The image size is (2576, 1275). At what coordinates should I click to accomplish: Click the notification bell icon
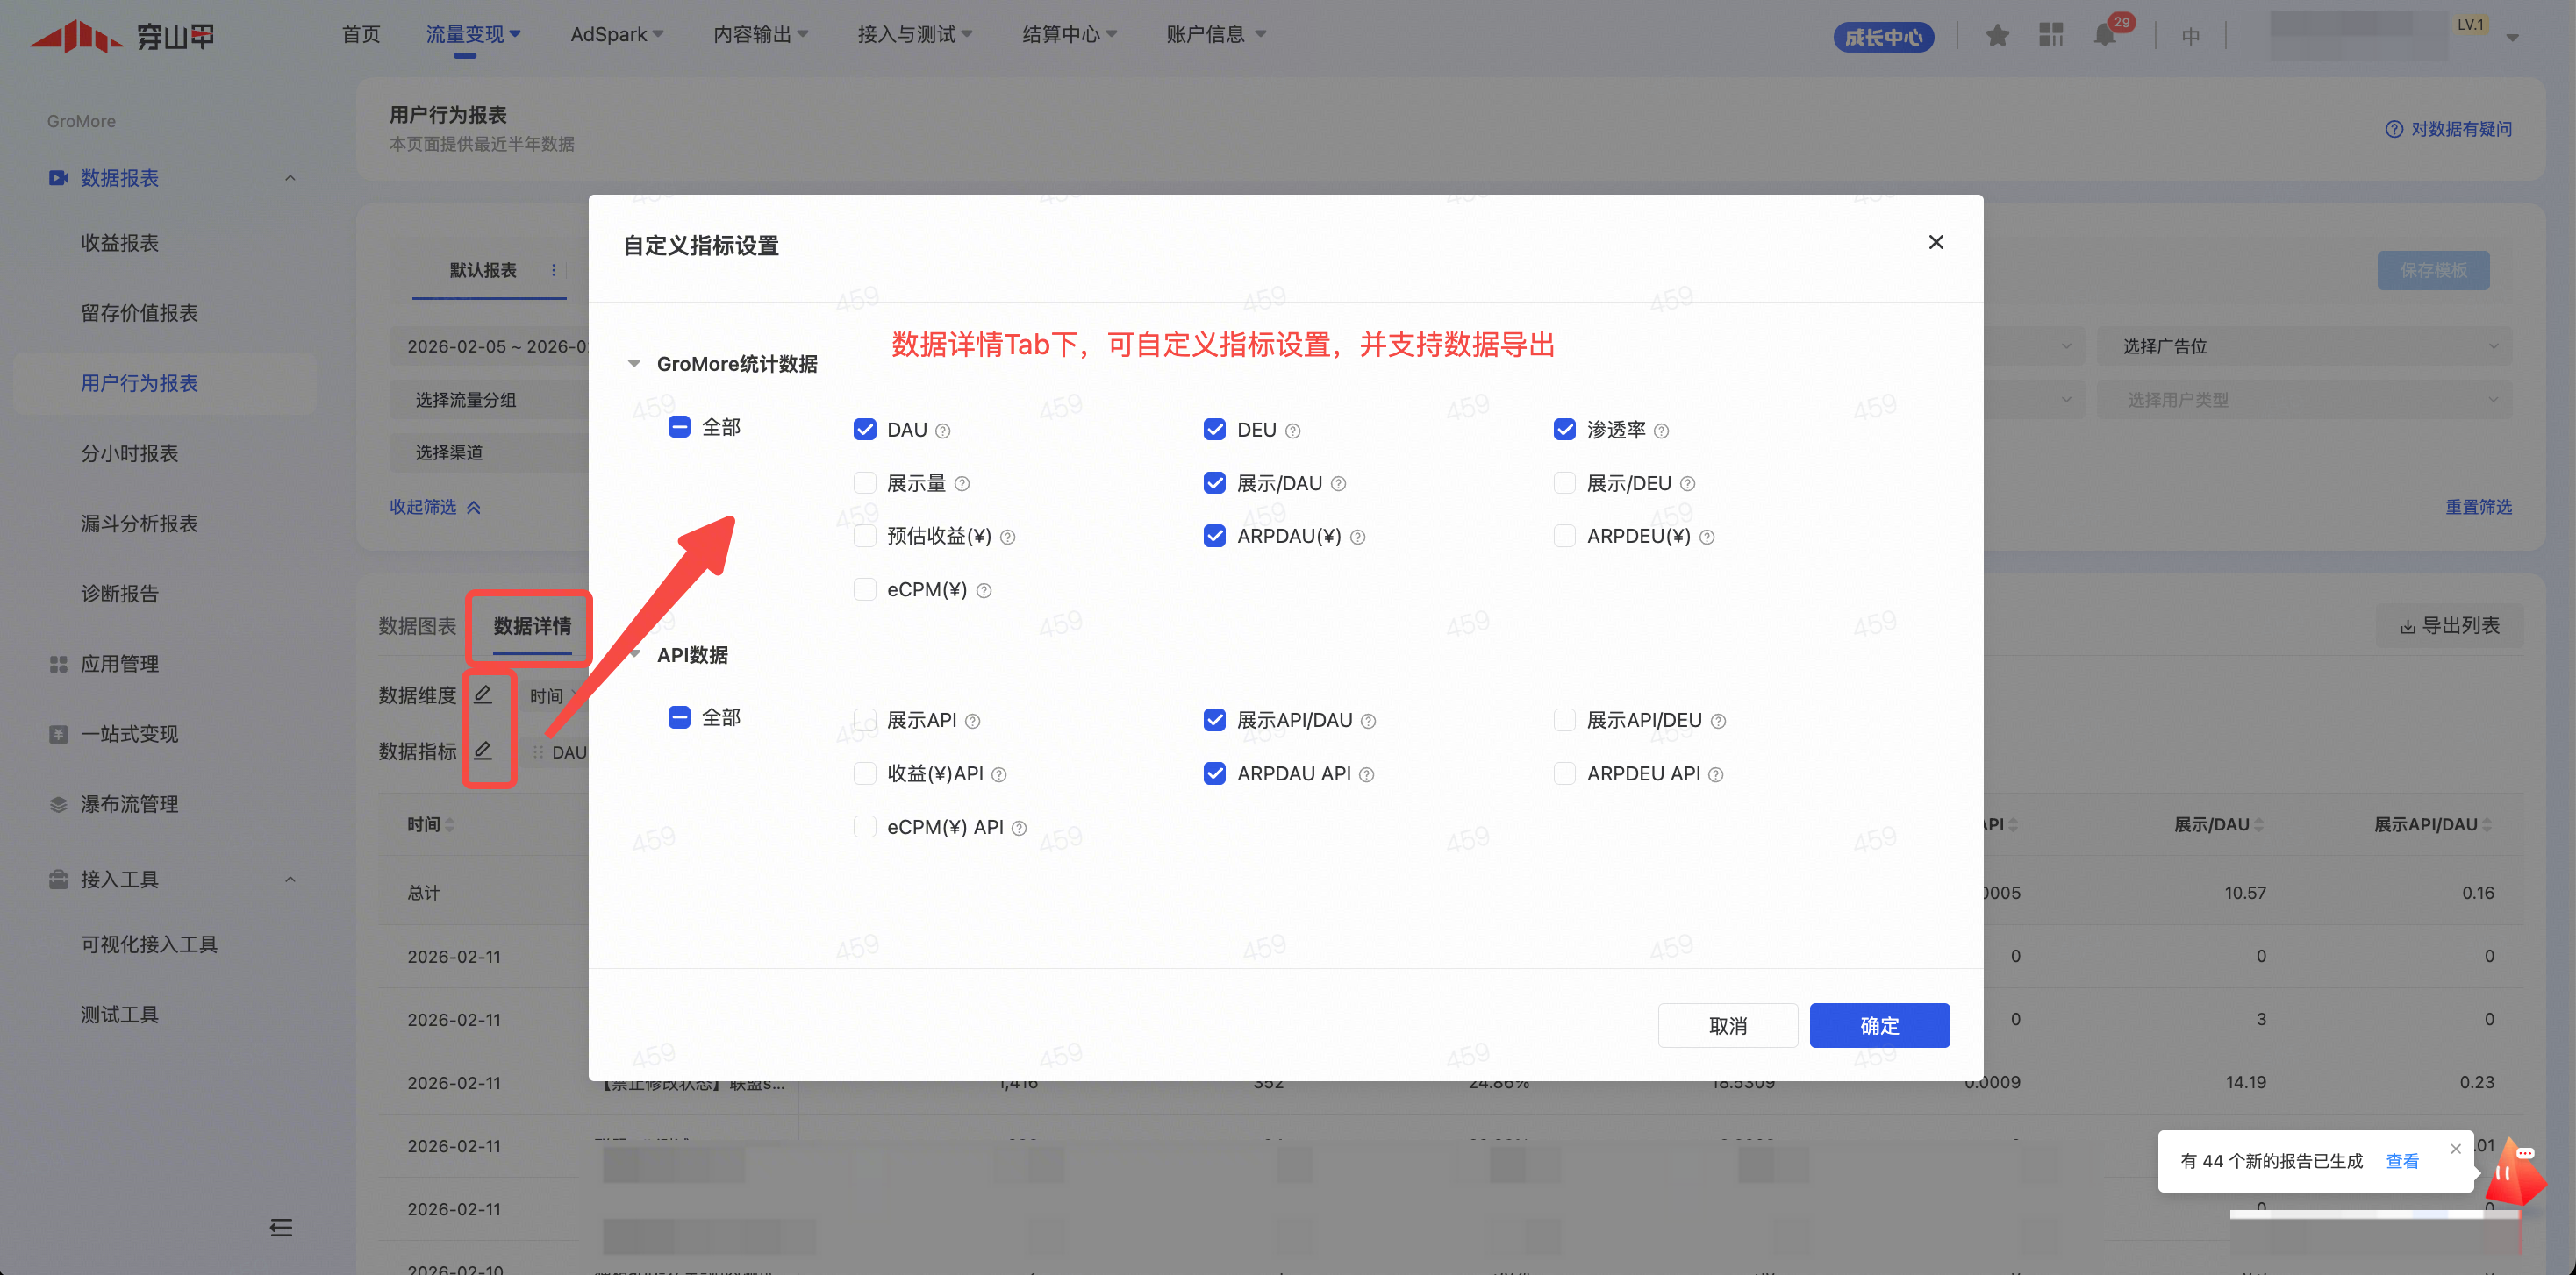[x=2104, y=36]
